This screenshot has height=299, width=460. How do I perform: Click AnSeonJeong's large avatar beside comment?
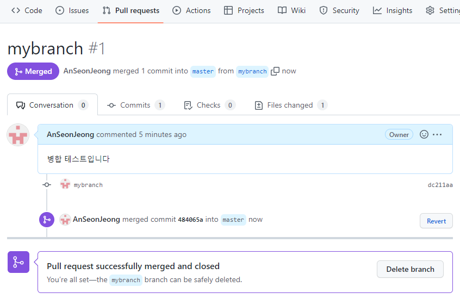[x=18, y=135]
